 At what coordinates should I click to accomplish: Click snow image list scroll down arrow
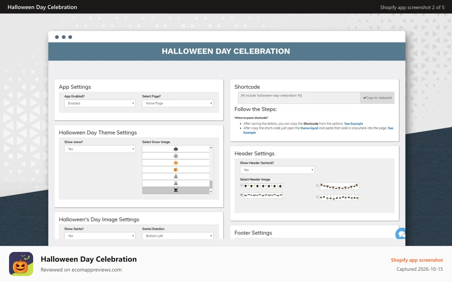click(211, 192)
